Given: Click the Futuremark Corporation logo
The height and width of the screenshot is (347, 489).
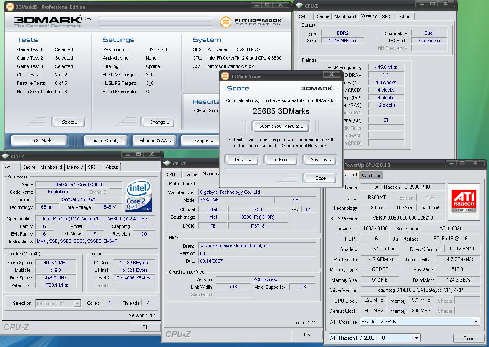Looking at the screenshot, I should coord(251,22).
